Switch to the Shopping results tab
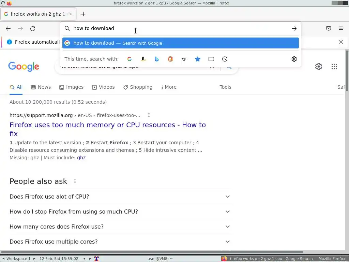 tap(138, 87)
